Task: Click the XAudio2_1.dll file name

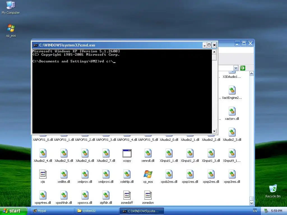Action: pos(190,140)
